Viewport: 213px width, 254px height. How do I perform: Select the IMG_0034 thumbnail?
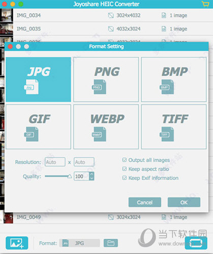[7, 15]
